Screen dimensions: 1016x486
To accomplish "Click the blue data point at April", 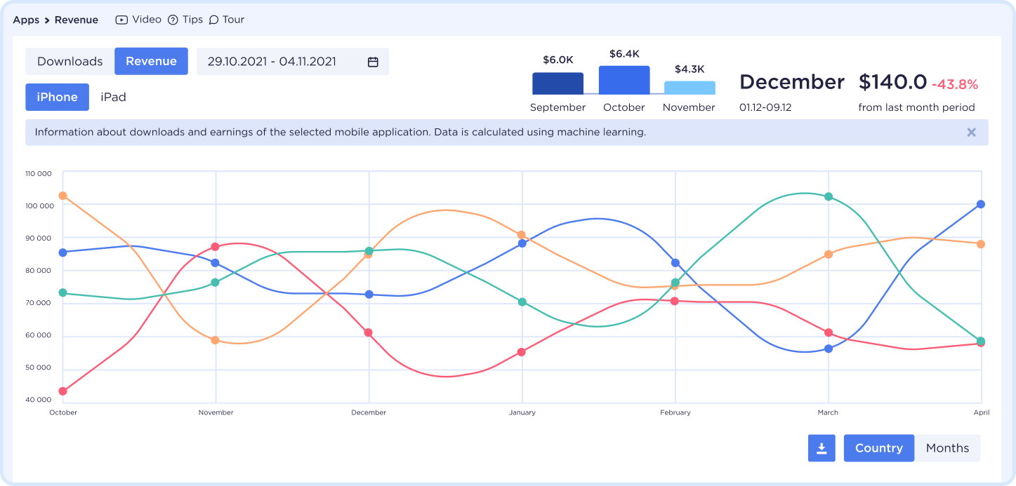I will pyautogui.click(x=981, y=204).
